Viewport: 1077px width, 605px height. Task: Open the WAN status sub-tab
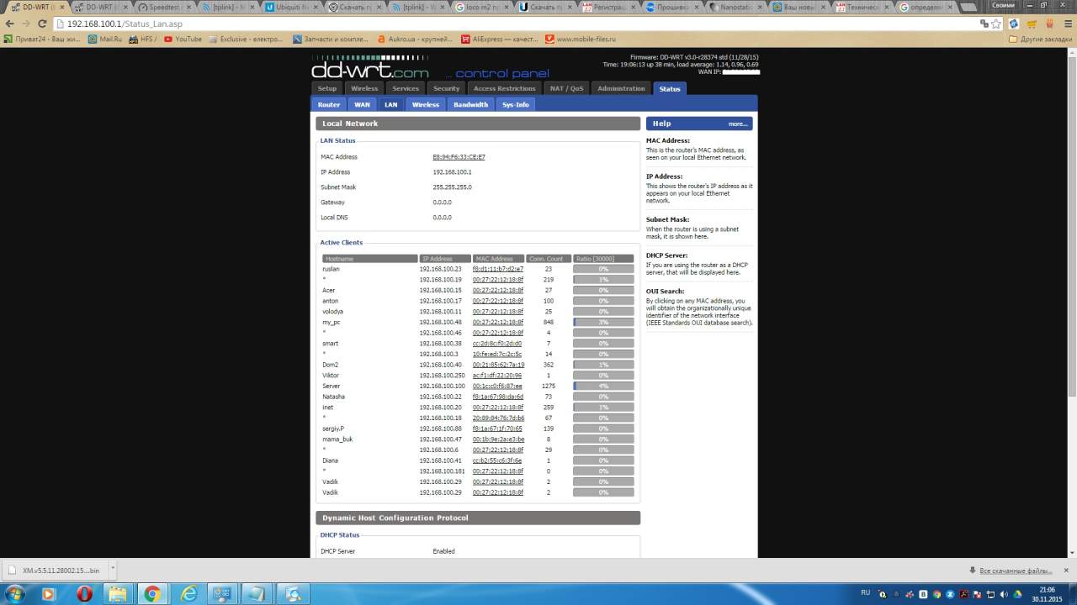point(362,105)
